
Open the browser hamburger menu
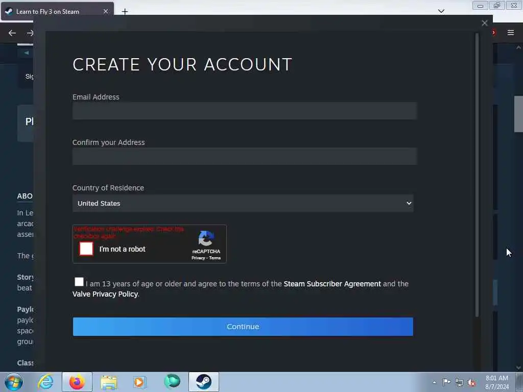(x=511, y=33)
